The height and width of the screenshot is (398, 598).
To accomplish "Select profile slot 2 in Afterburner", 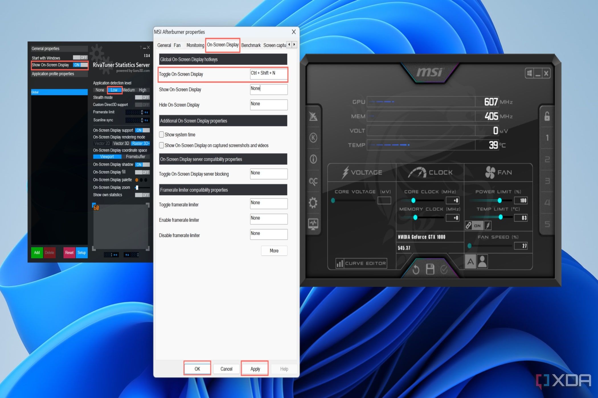I will (x=547, y=159).
